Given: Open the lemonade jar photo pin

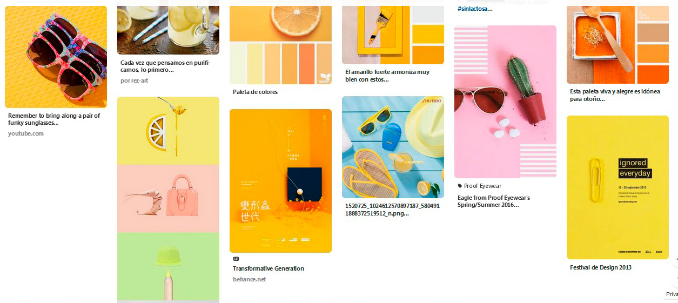Looking at the screenshot, I should [x=168, y=30].
